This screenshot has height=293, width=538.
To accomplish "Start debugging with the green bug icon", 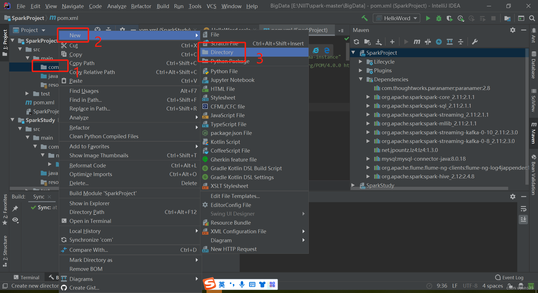I will [439, 18].
